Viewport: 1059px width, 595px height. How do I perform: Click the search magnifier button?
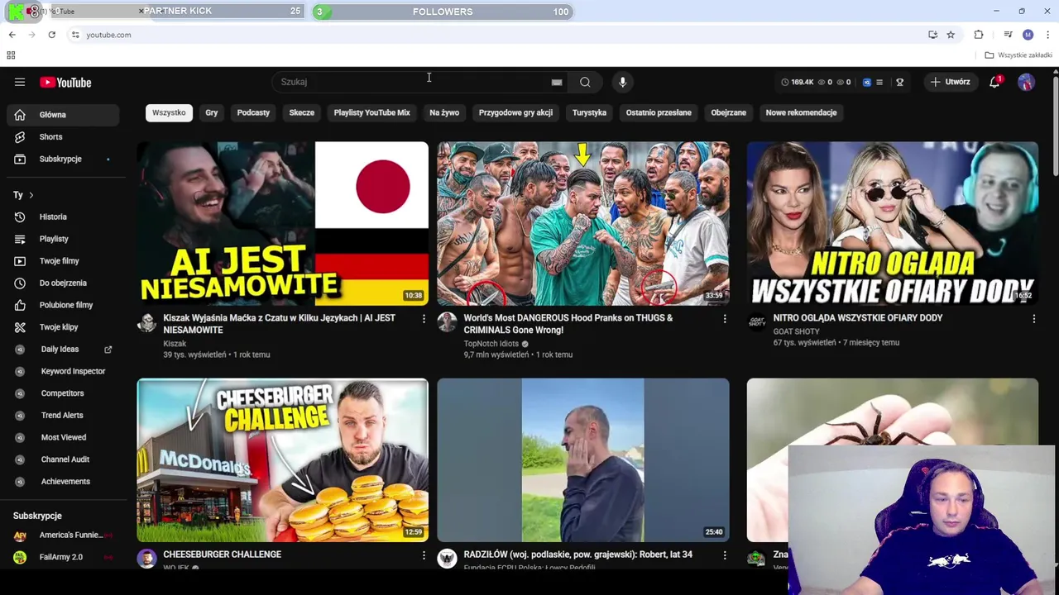pos(585,82)
